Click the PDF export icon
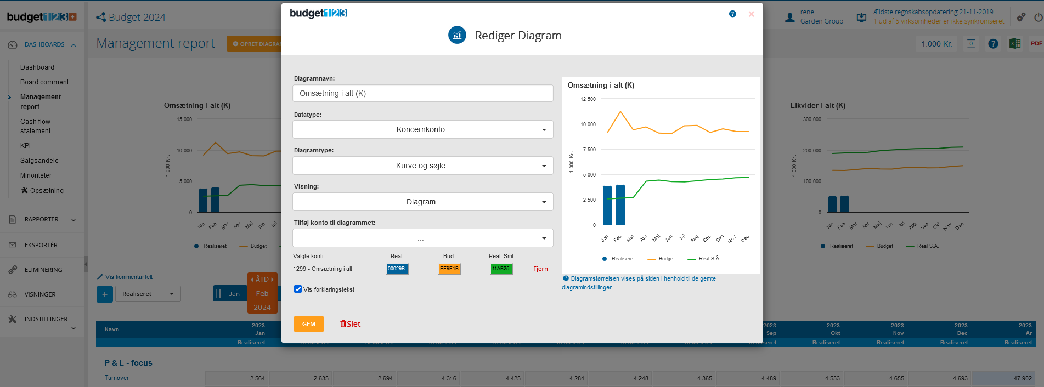The image size is (1044, 387). [x=1036, y=44]
